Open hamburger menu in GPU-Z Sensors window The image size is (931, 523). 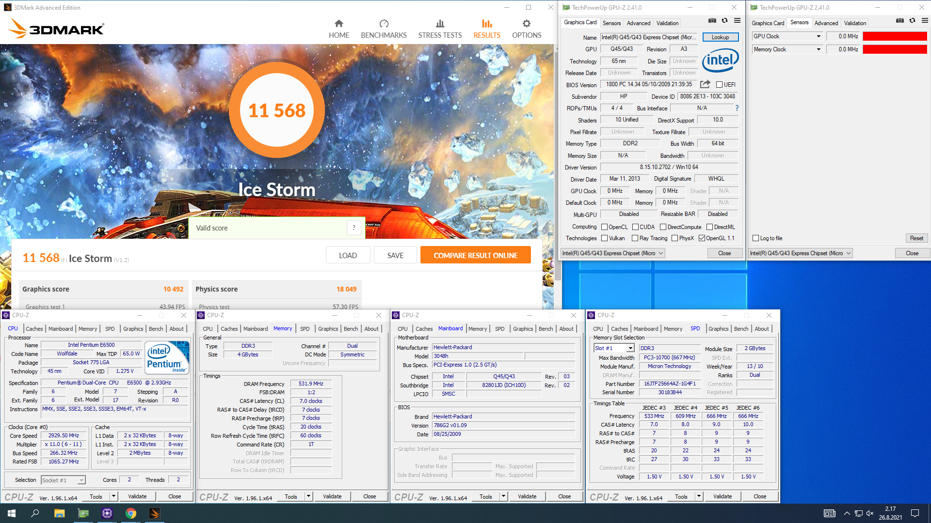(925, 21)
